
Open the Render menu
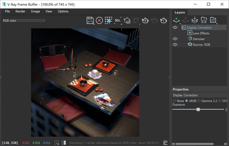20,11
